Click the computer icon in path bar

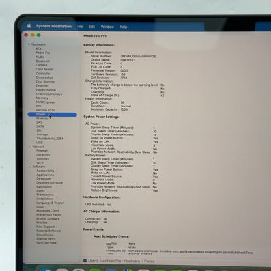pyautogui.click(x=85, y=261)
